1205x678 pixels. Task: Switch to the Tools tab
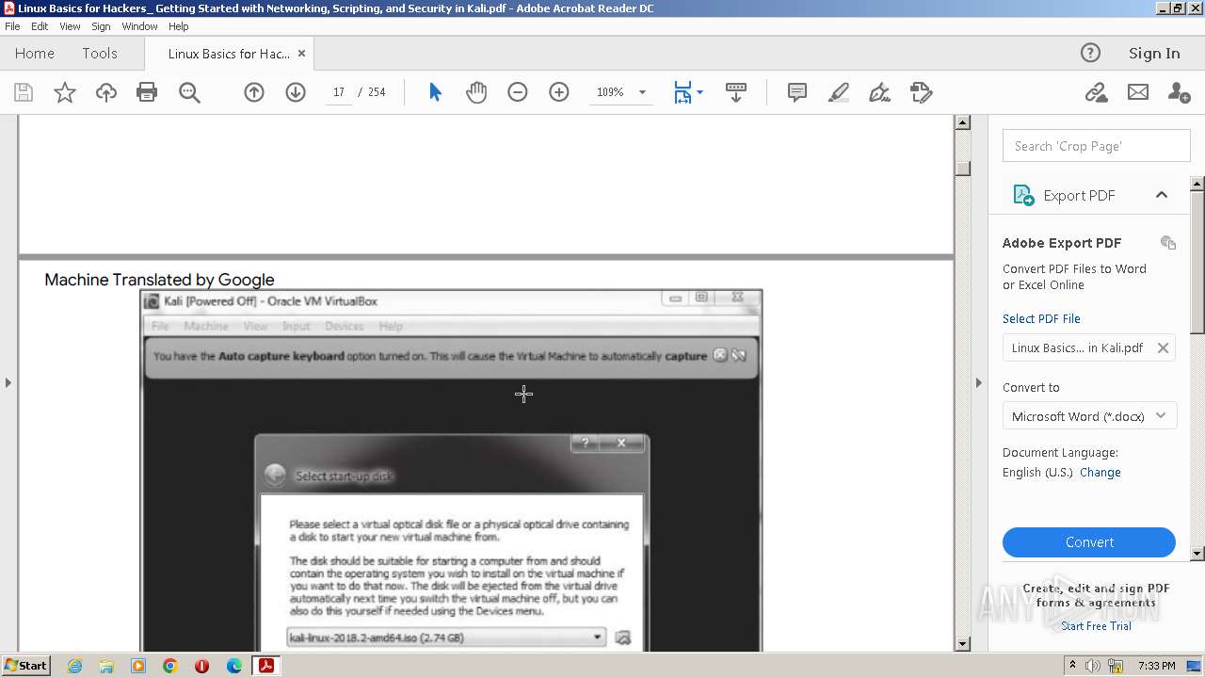[x=100, y=53]
